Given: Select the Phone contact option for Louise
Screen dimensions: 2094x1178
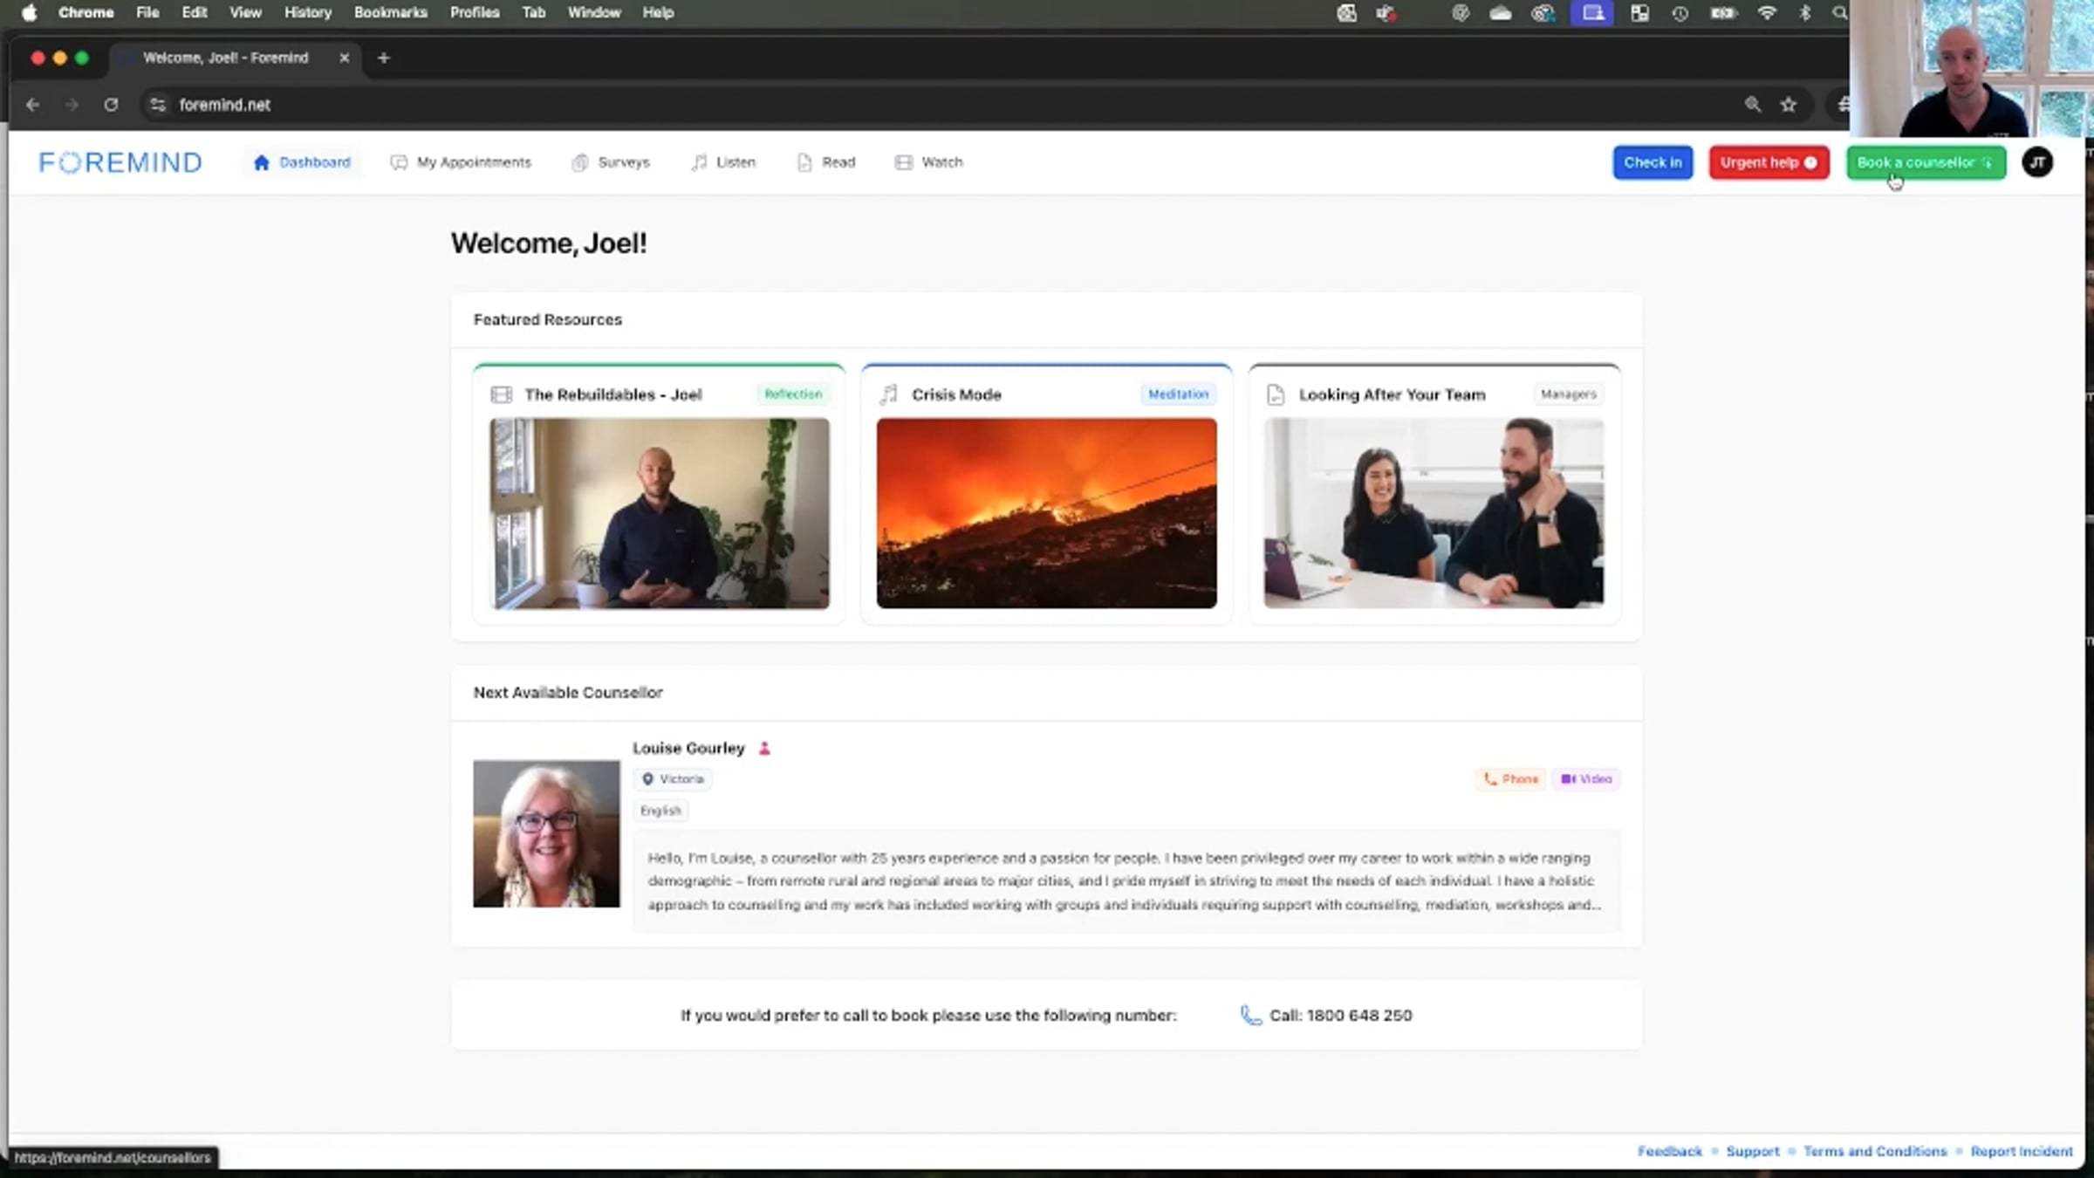Looking at the screenshot, I should (x=1510, y=778).
